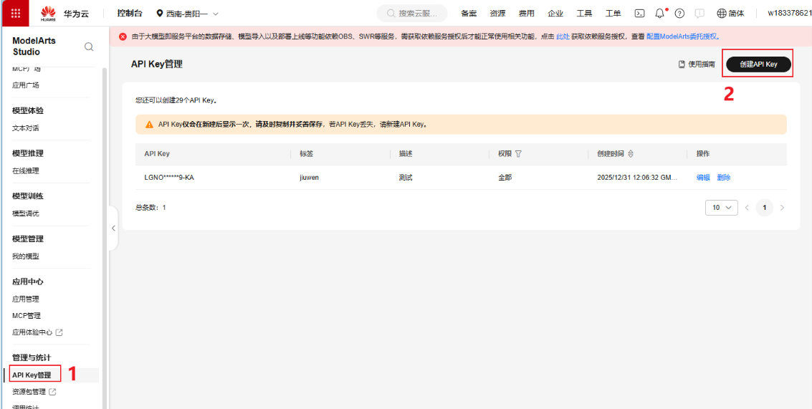Open the 资源 menu

[x=497, y=14]
